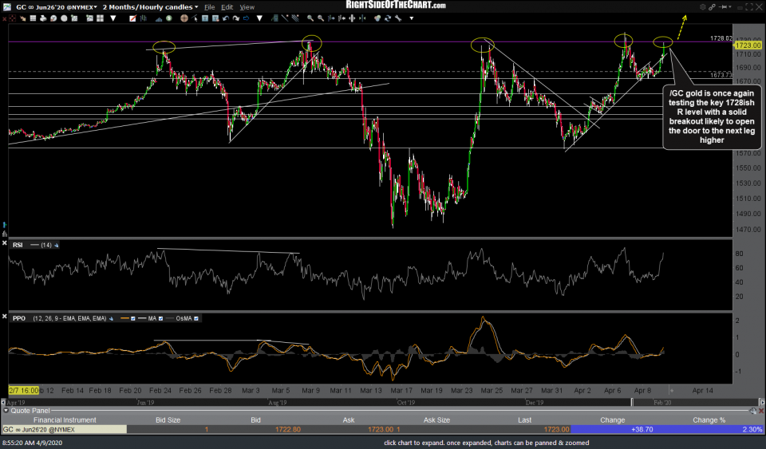Select the GC Jun26'20 @NYMEX quote row
766x449 pixels.
tap(64, 429)
